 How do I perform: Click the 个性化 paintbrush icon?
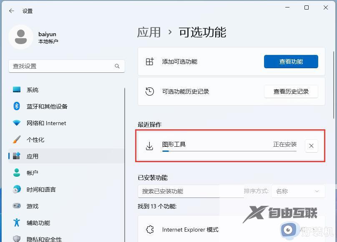click(17, 140)
